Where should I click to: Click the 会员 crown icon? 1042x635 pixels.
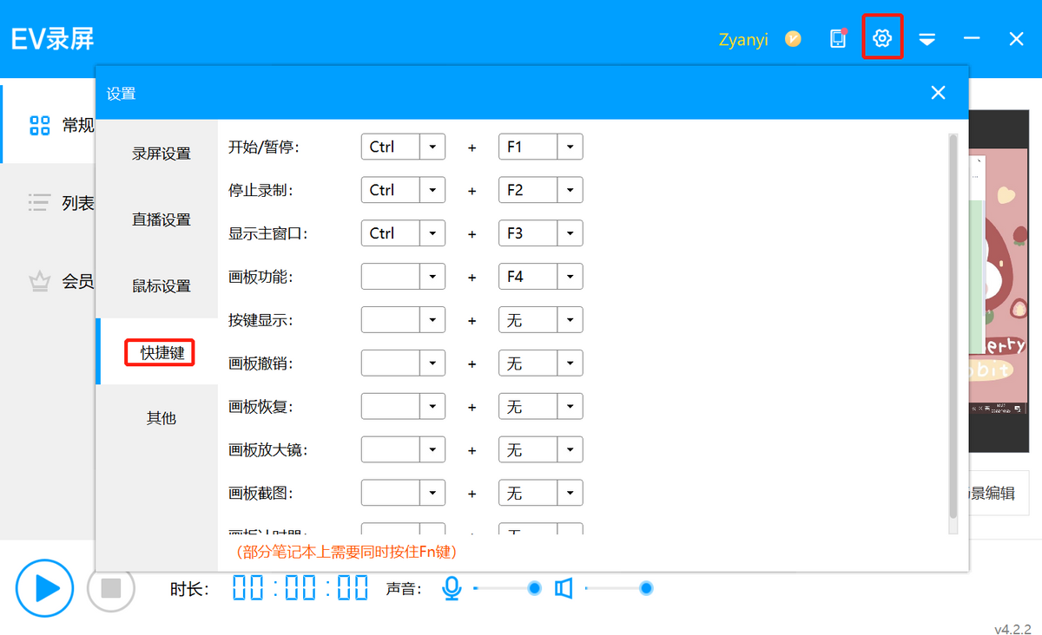click(39, 281)
